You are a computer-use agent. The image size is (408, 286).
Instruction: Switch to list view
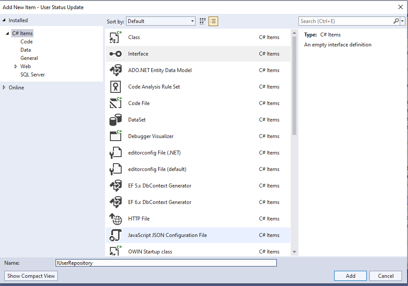click(213, 21)
